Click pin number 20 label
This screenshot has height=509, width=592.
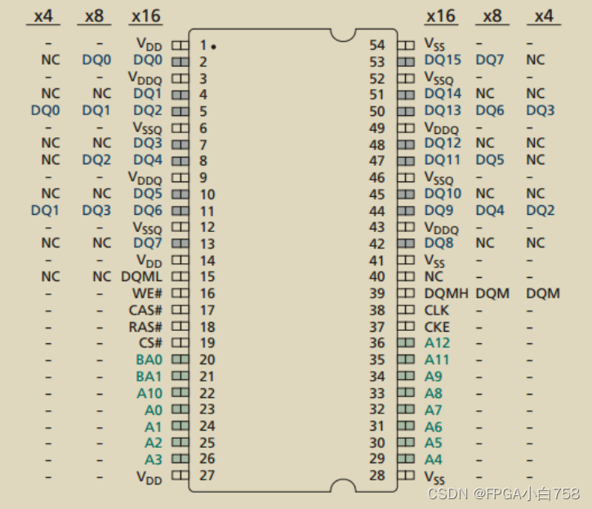(207, 359)
